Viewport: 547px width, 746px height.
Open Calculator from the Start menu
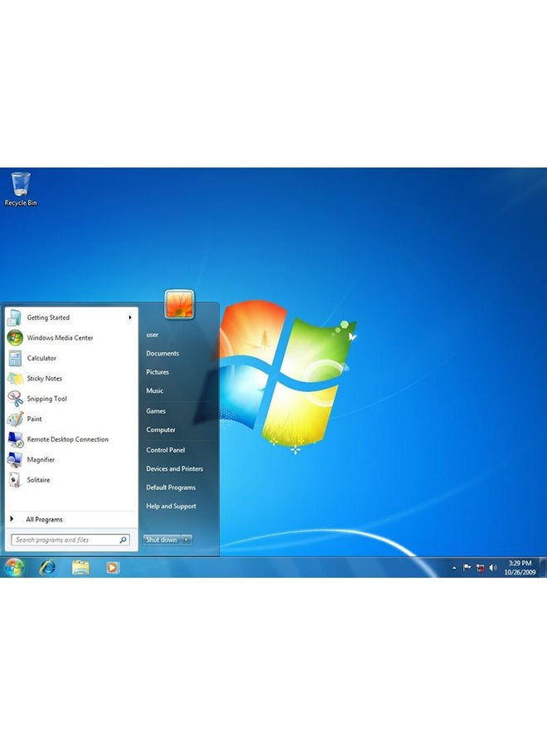click(41, 358)
